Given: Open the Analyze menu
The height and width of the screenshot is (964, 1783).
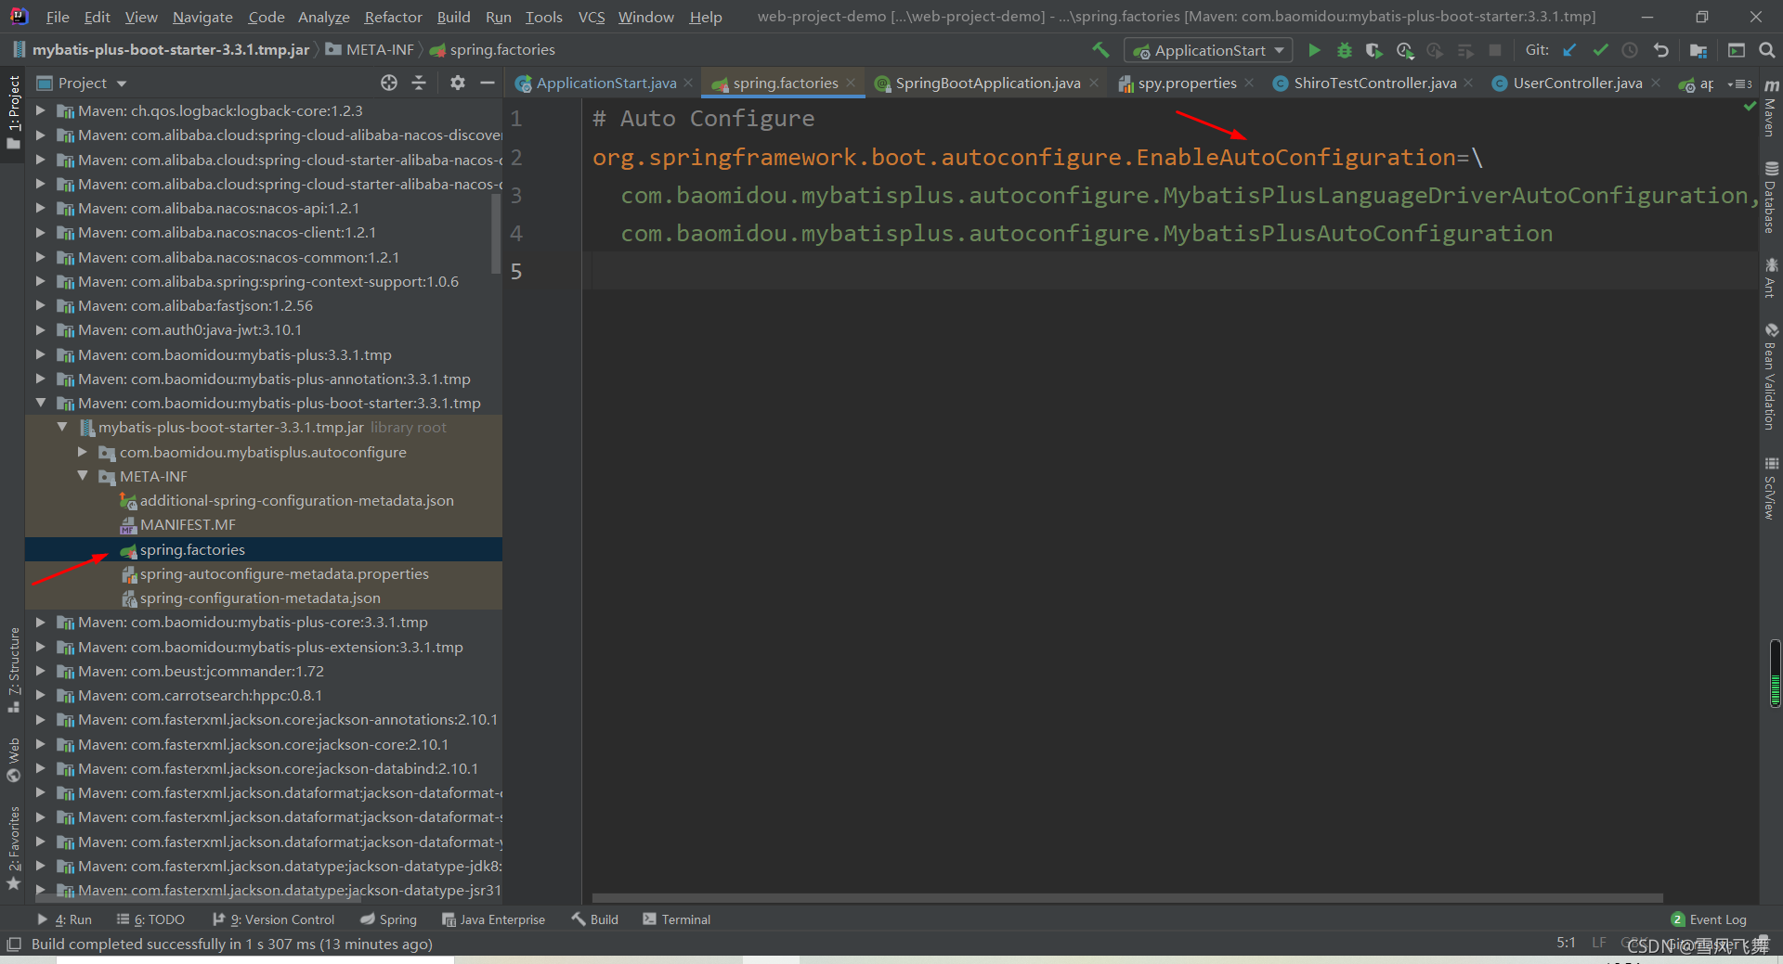Looking at the screenshot, I should 323,17.
